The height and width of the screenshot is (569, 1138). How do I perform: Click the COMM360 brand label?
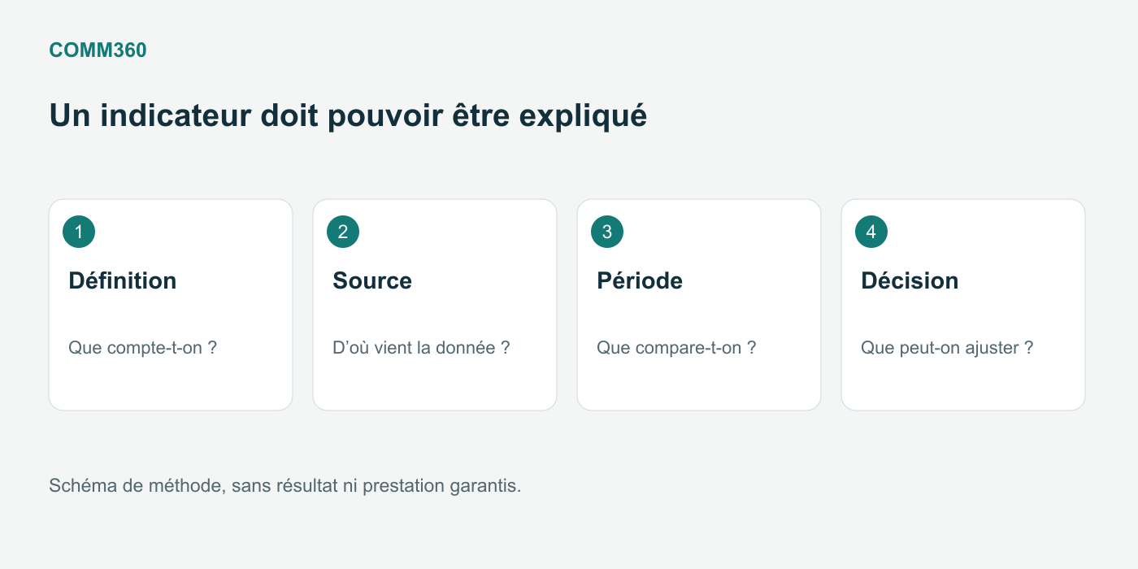coord(98,50)
